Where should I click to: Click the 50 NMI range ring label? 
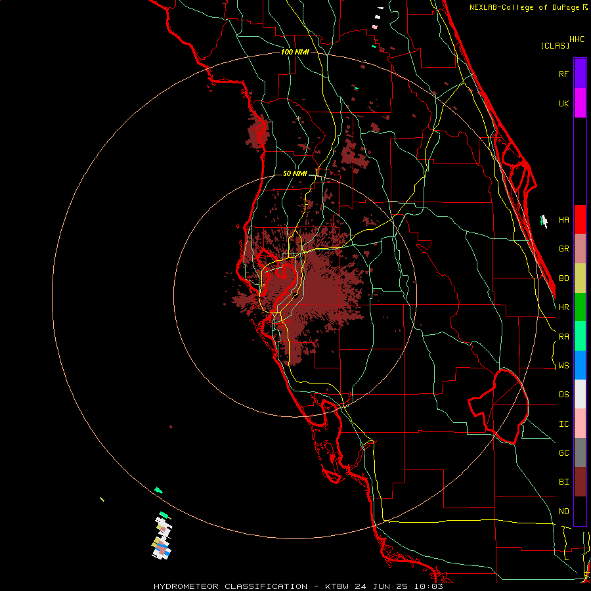click(295, 173)
